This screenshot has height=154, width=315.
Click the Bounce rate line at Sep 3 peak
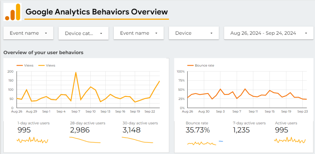220,89
